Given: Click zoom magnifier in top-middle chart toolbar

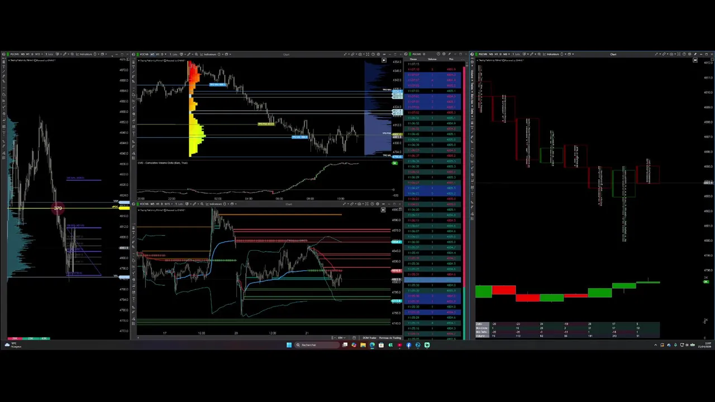Looking at the screenshot, I should (x=196, y=54).
